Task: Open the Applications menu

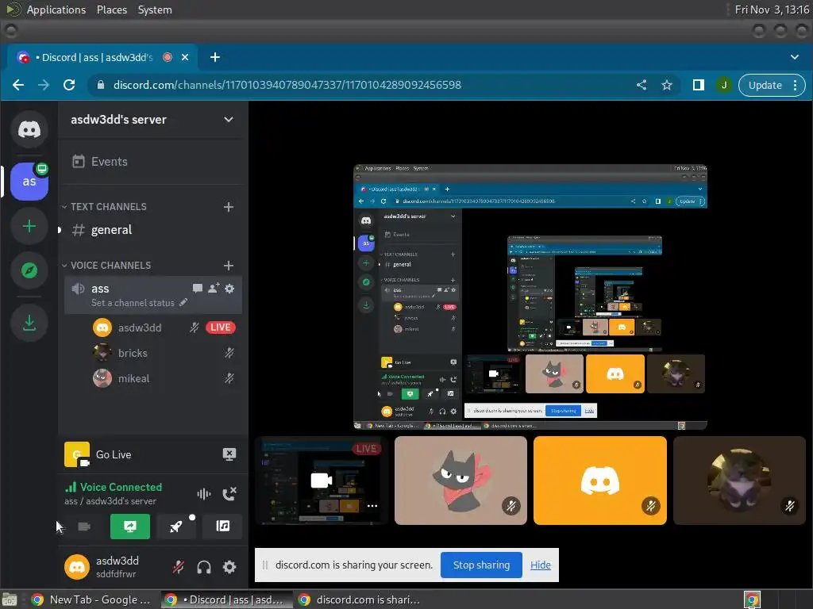Action: click(x=56, y=10)
